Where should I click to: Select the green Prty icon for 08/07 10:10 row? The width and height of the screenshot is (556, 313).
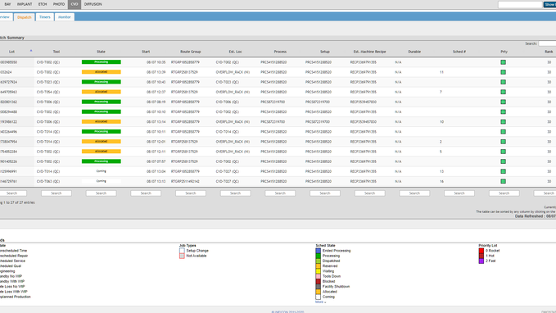(503, 111)
